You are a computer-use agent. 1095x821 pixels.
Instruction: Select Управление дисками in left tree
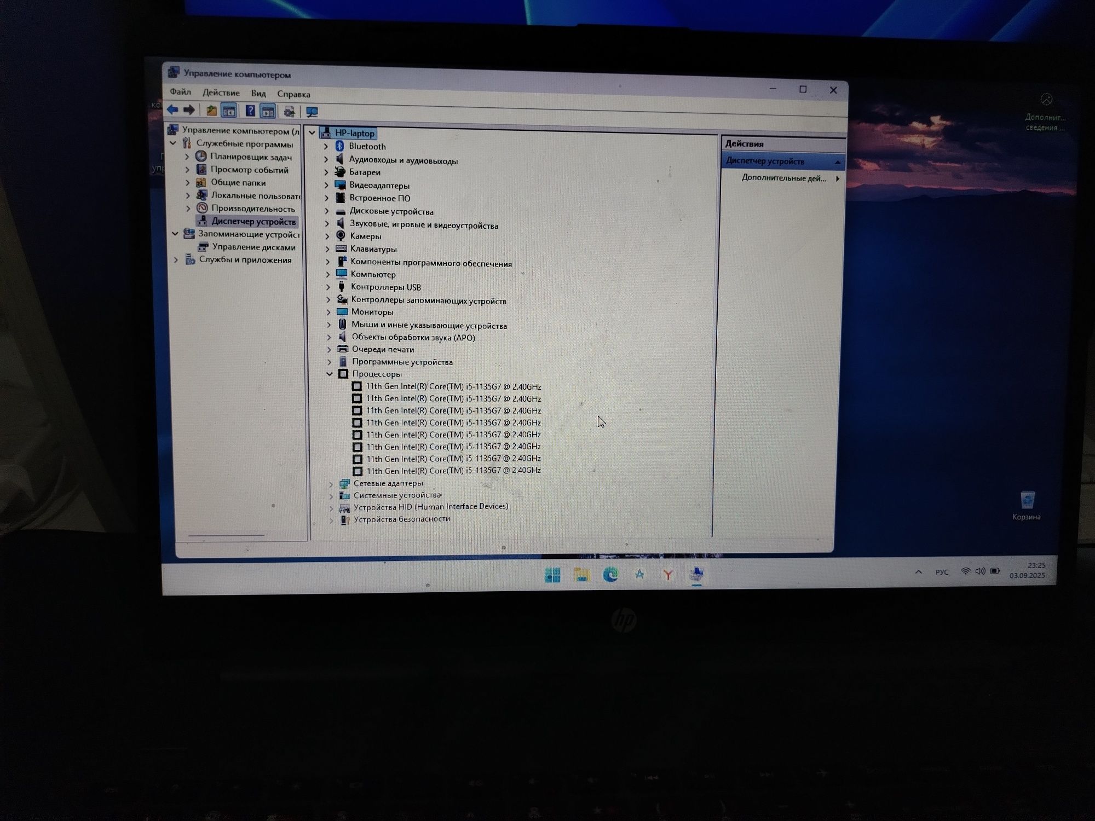tap(253, 247)
